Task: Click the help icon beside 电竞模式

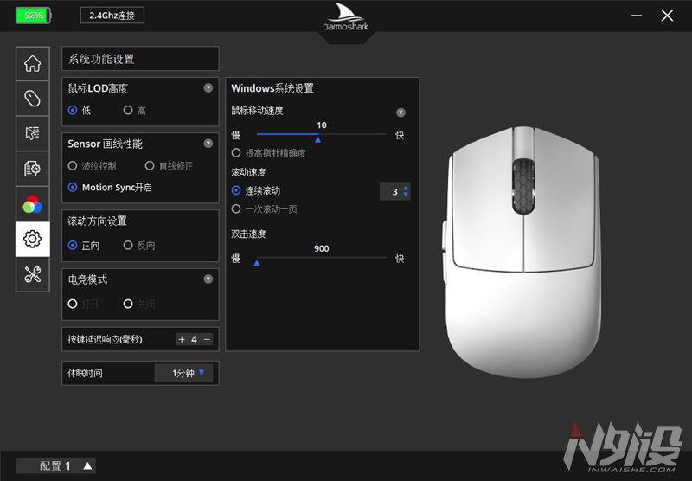Action: pos(208,279)
